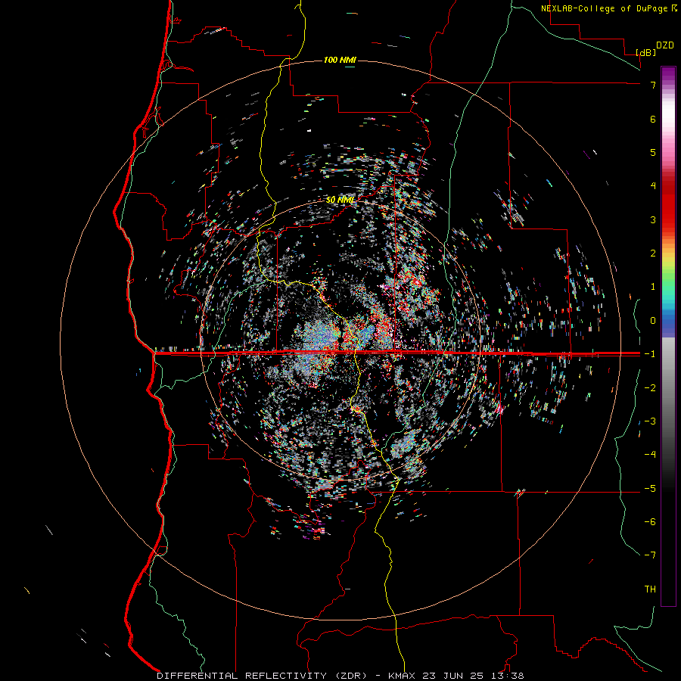Click the 0 value on color scale
The height and width of the screenshot is (681, 681).
click(x=653, y=321)
